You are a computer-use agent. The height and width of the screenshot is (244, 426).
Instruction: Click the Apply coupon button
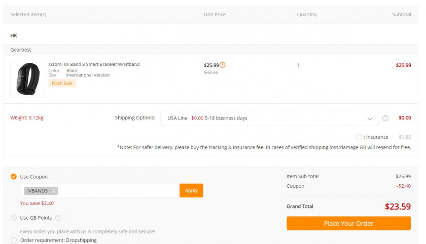click(x=191, y=190)
